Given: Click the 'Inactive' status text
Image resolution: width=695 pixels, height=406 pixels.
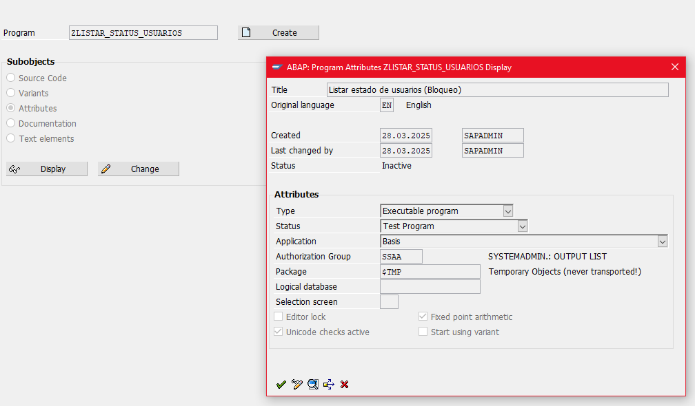Looking at the screenshot, I should (396, 165).
